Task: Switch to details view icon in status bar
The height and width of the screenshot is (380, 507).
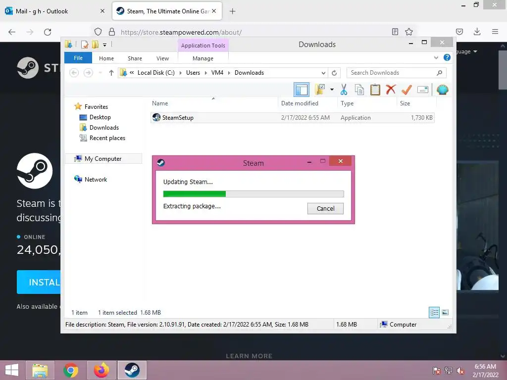Action: coord(434,312)
